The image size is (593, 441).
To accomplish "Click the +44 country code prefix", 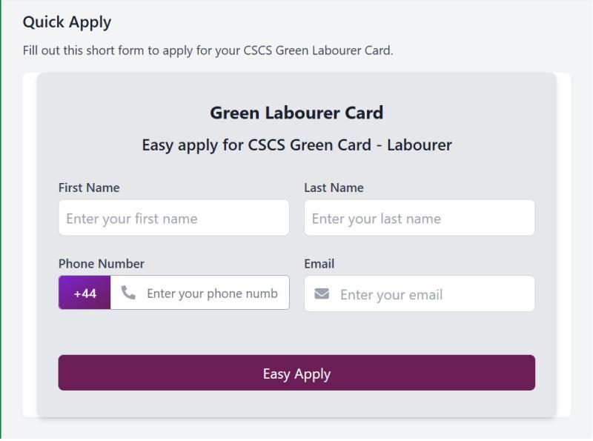I will 85,294.
